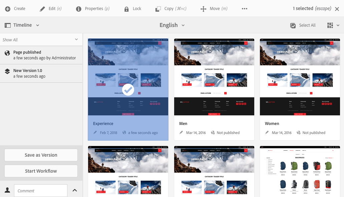Deselect the Experience page via its checkmark

pos(128,89)
